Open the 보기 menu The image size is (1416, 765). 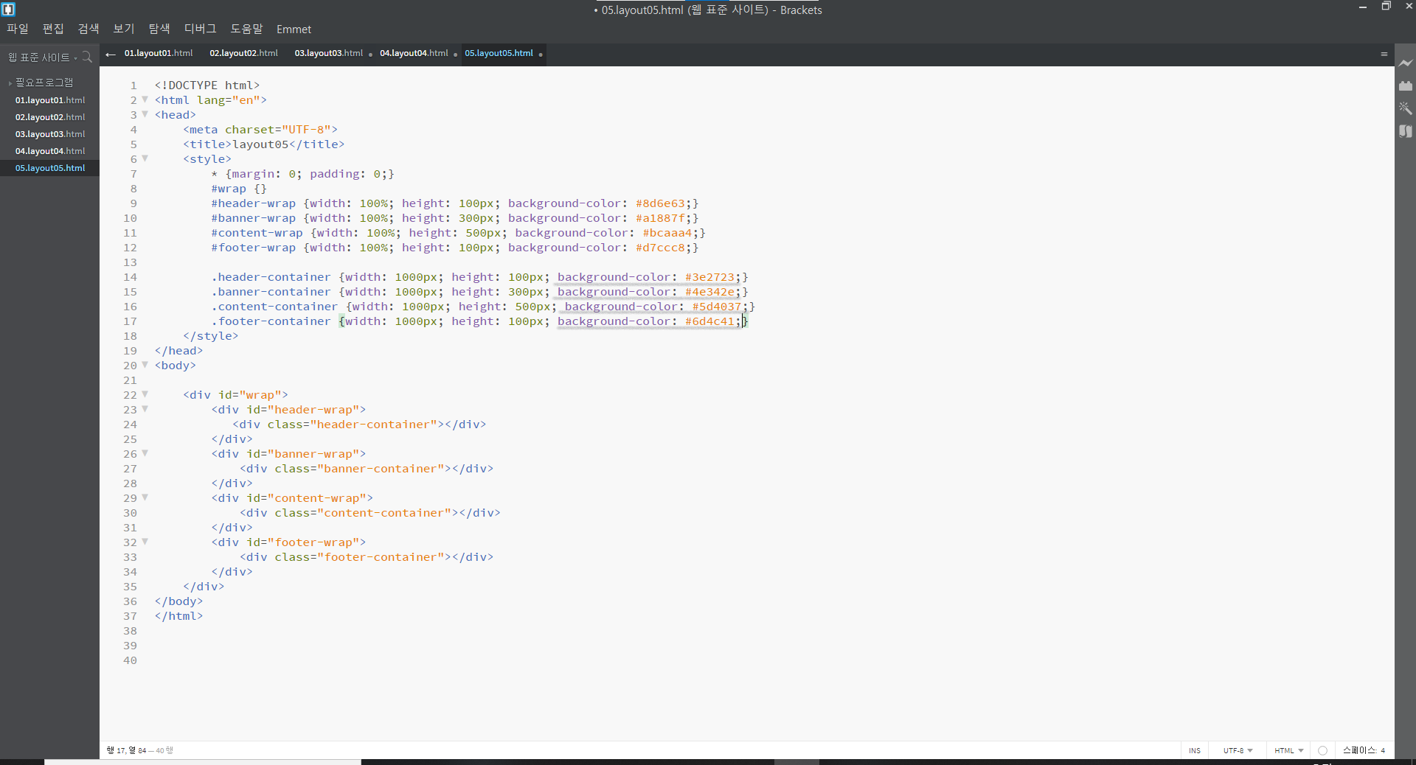(x=124, y=29)
